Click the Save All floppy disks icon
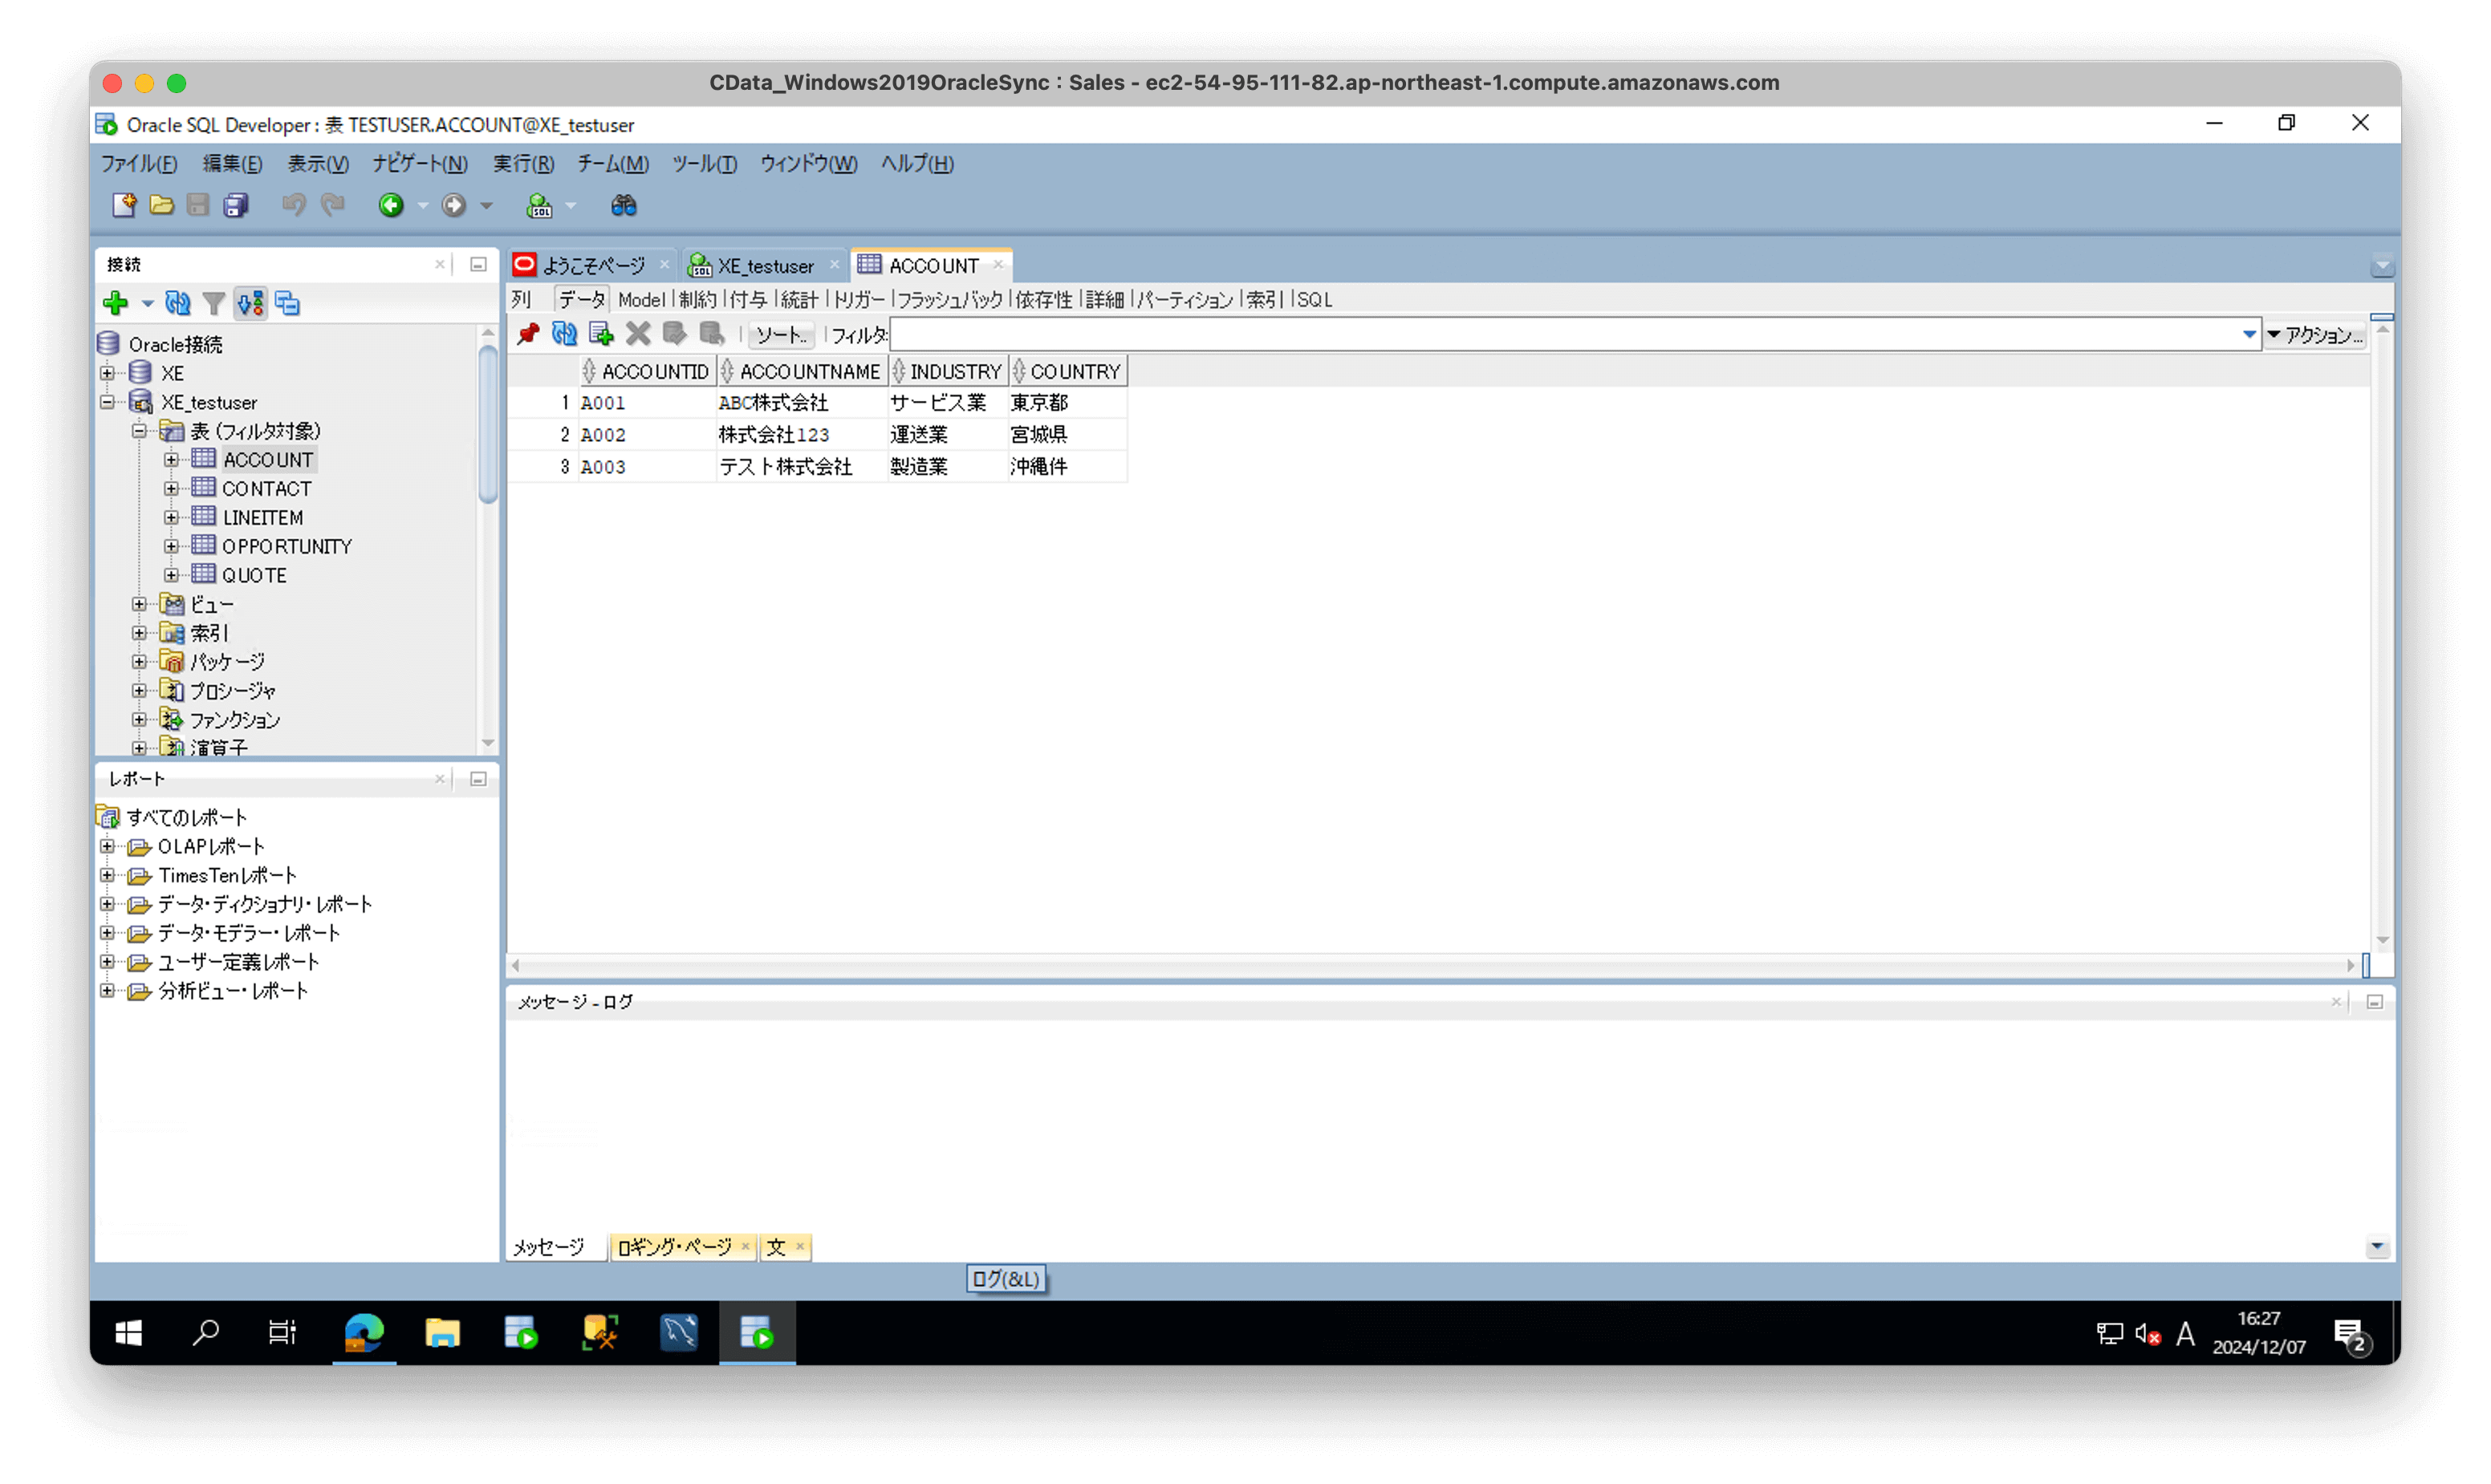2491x1484 pixels. point(236,205)
